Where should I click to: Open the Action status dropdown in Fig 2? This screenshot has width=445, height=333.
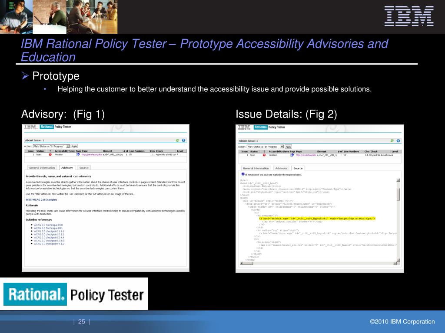[x=265, y=147]
